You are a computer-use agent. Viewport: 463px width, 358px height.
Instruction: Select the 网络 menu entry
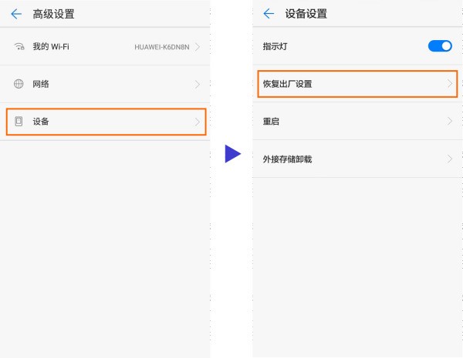pyautogui.click(x=42, y=84)
